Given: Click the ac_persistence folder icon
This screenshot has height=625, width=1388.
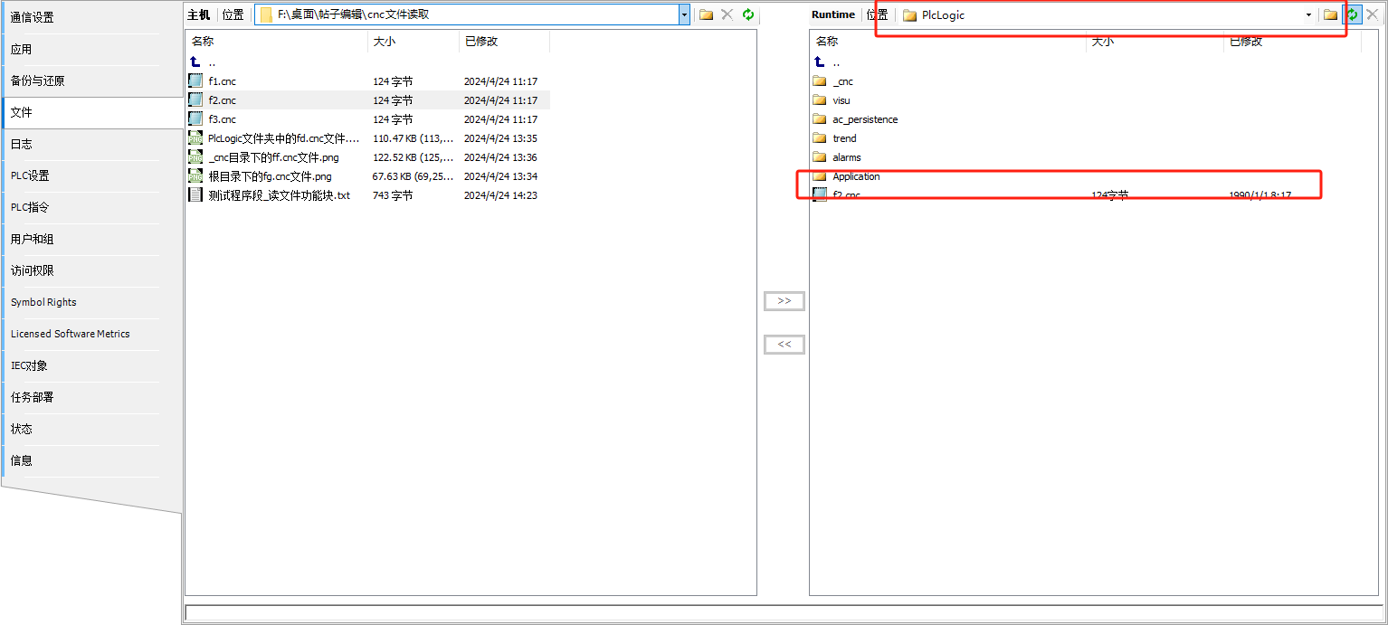Looking at the screenshot, I should [820, 119].
